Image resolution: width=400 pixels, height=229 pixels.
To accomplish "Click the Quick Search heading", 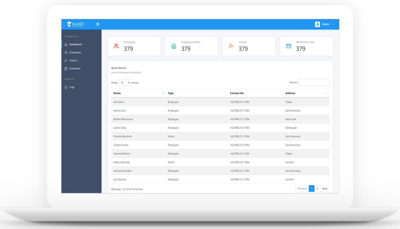I will point(119,68).
